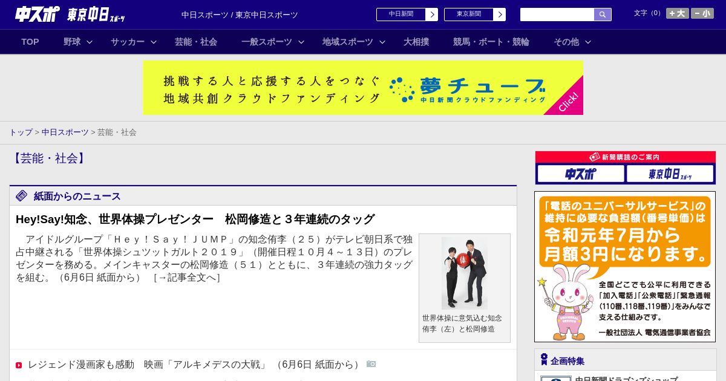Open photo of 知念侑李 and 松岡修造
Image resolution: width=726 pixels, height=381 pixels.
(465, 273)
